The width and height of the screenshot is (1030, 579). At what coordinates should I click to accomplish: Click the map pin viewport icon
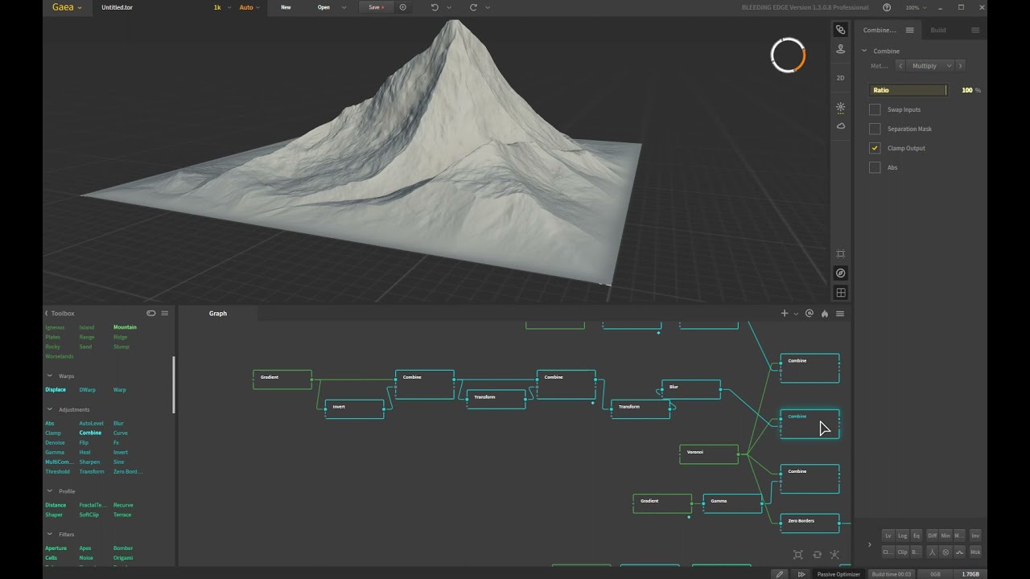(840, 49)
